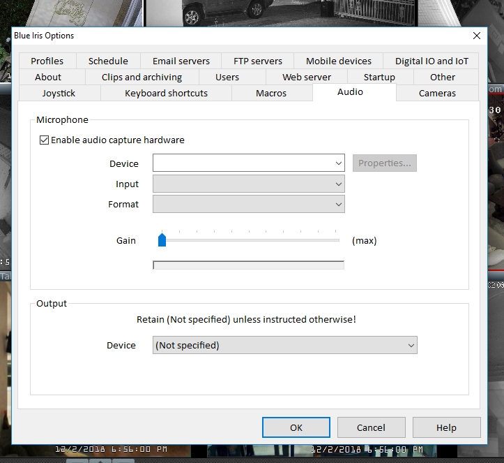Open the Web server tab
The width and height of the screenshot is (504, 463).
306,77
